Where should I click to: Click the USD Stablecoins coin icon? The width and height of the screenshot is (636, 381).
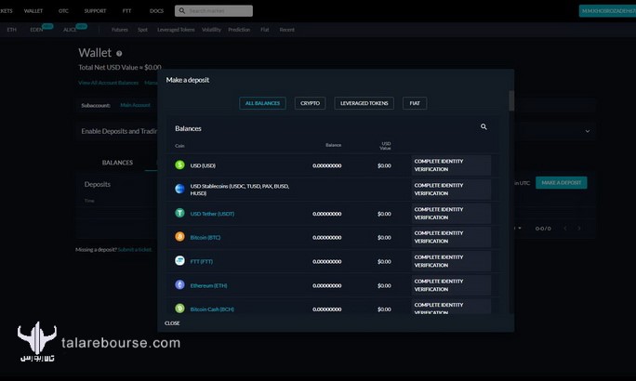[179, 189]
